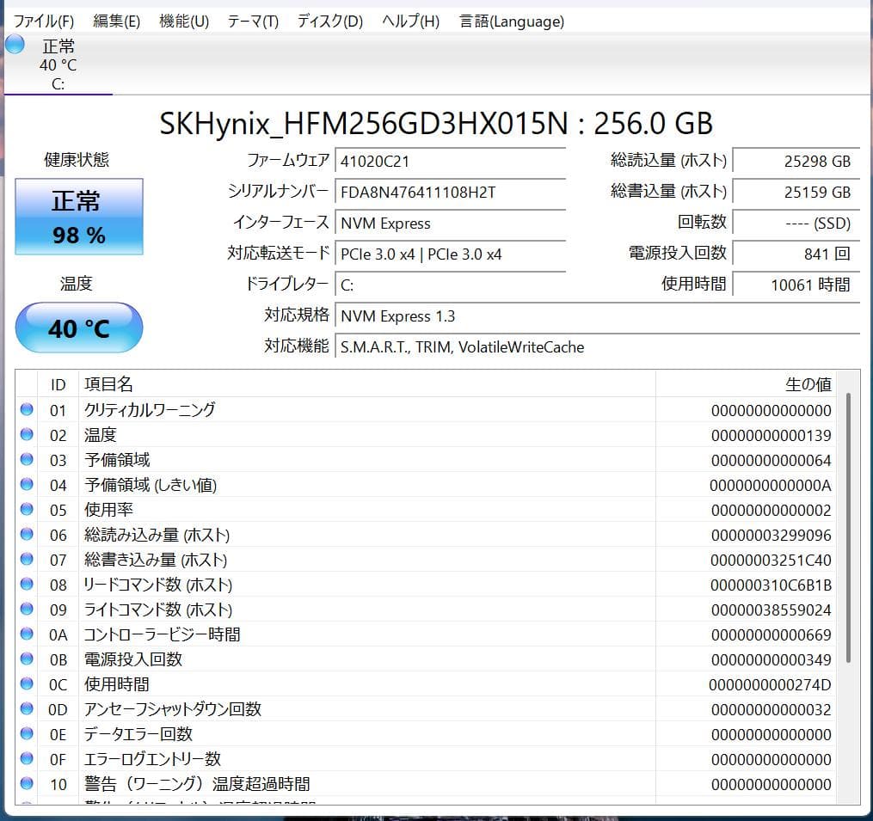Open the ヘルプ menu
Image resolution: width=873 pixels, height=821 pixels.
[409, 21]
